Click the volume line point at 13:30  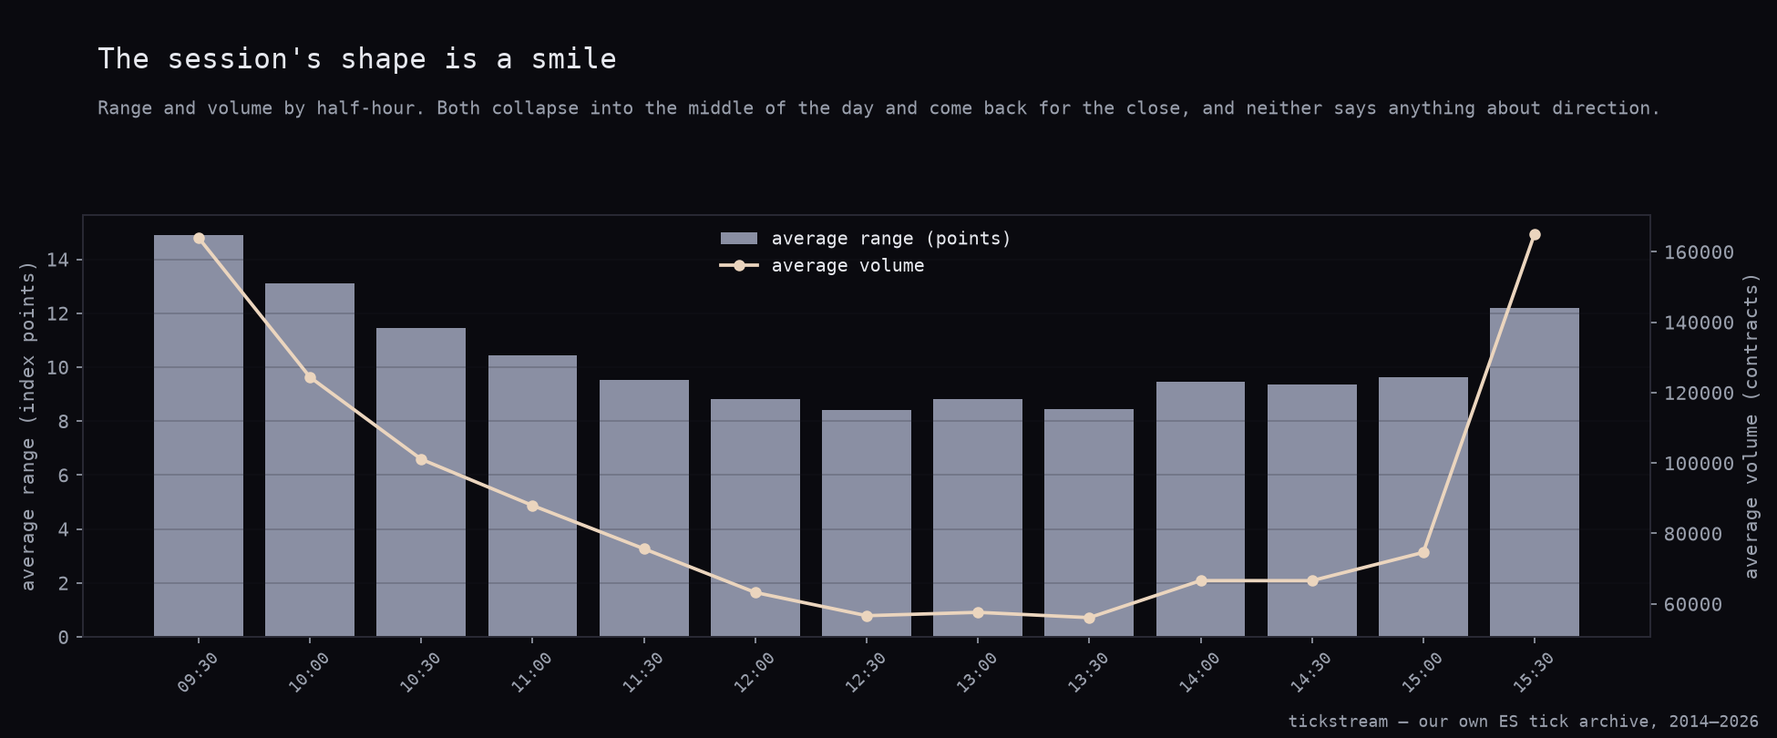(1089, 618)
